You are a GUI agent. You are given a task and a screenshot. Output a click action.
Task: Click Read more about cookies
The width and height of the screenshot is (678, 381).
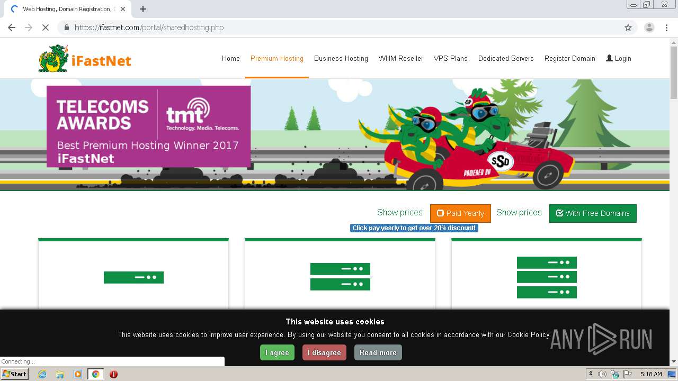click(x=378, y=352)
